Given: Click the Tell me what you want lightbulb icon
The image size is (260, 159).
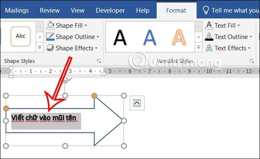Looking at the screenshot, I should [206, 10].
